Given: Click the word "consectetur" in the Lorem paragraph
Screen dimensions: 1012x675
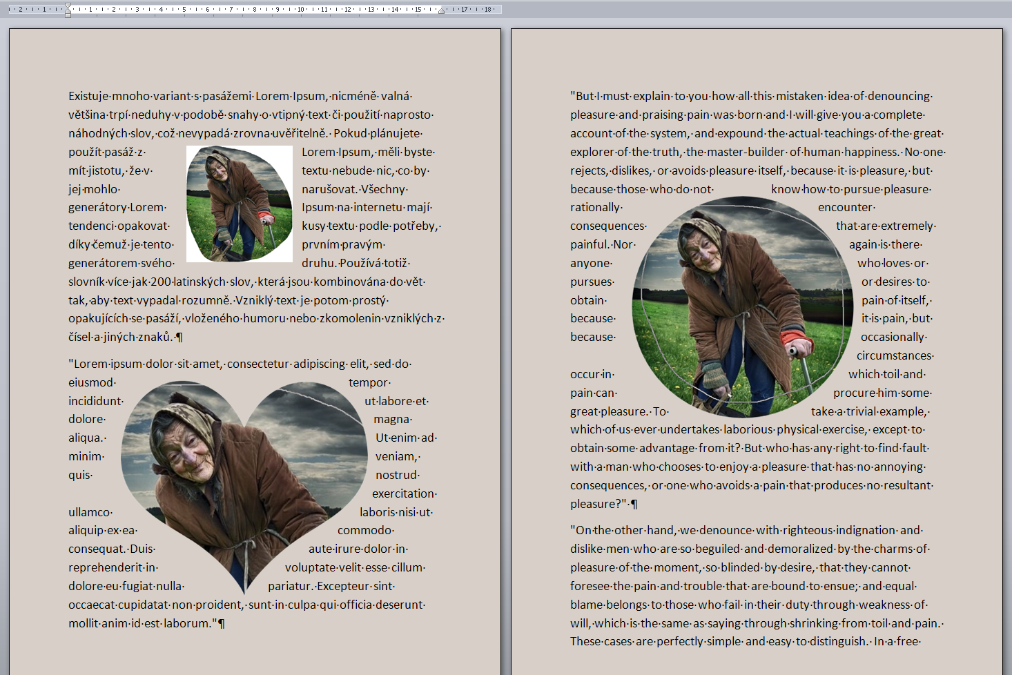Looking at the screenshot, I should pos(258,364).
